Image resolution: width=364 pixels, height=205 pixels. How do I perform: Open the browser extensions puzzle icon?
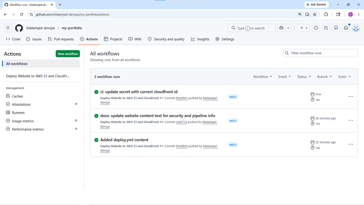pyautogui.click(x=326, y=15)
